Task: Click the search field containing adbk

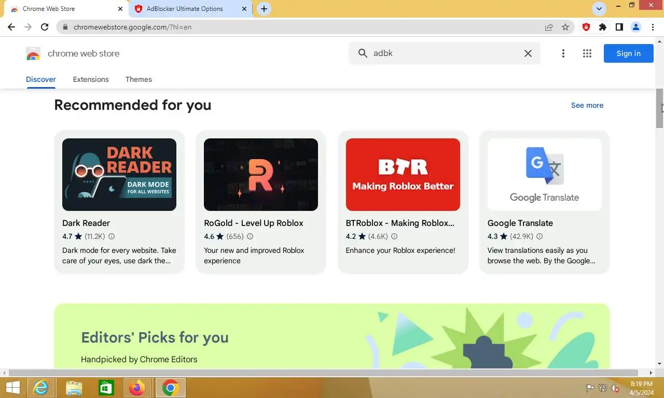Action: (445, 53)
